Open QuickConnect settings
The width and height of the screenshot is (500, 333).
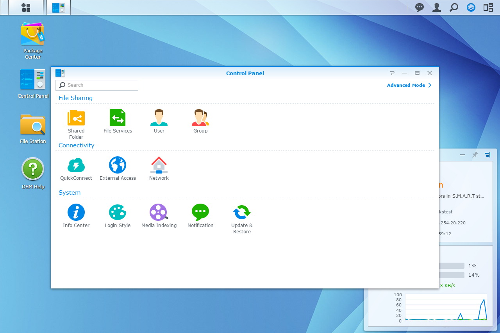coord(76,165)
